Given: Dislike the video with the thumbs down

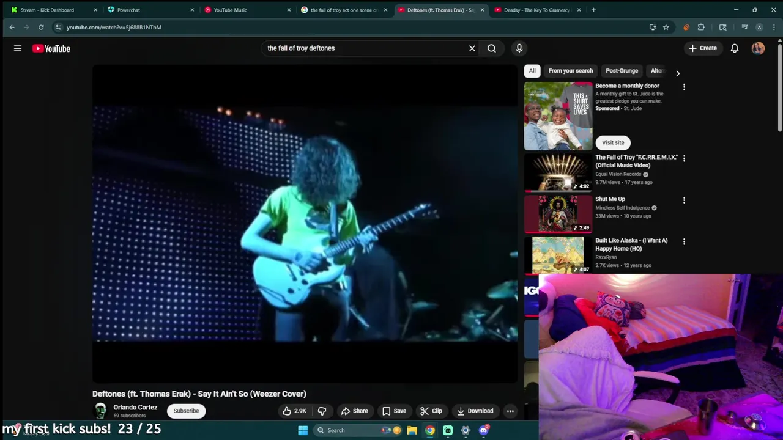Looking at the screenshot, I should coord(322,411).
